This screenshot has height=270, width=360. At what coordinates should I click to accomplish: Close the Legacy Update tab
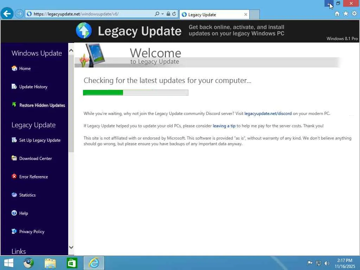(246, 14)
